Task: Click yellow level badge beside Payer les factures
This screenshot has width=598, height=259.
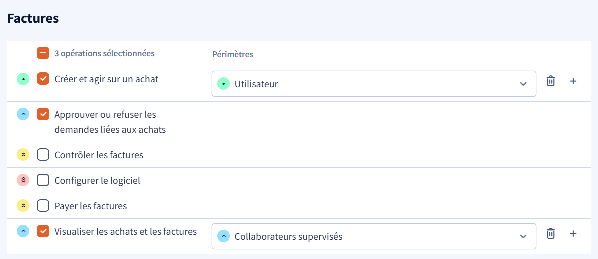Action: pyautogui.click(x=23, y=206)
